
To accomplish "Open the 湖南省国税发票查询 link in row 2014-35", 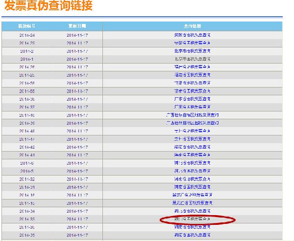I will (x=192, y=235).
